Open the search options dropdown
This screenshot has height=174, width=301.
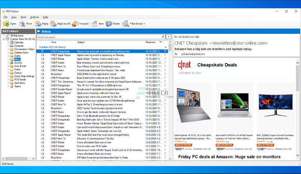click(169, 37)
